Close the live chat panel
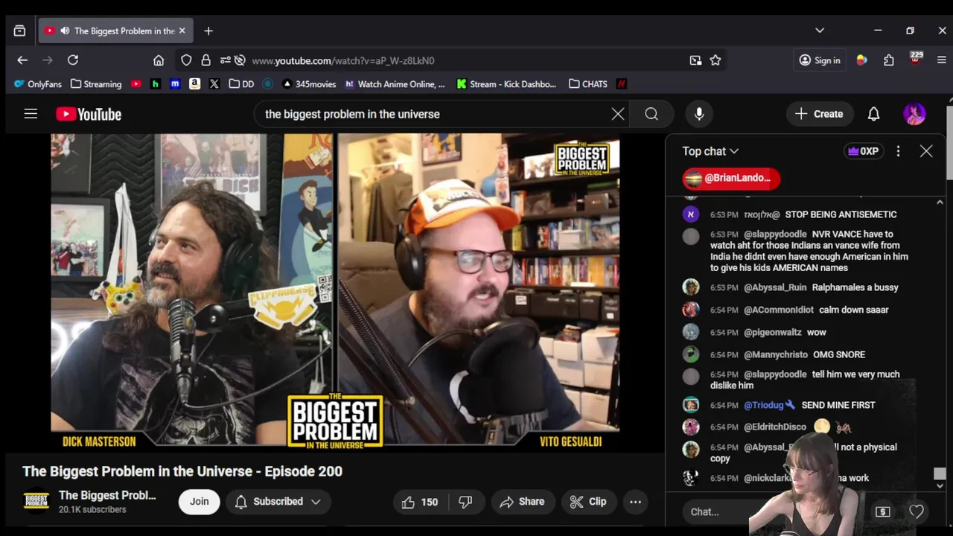 click(926, 151)
